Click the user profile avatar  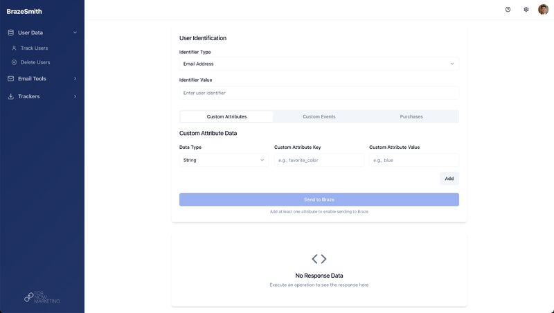[x=543, y=10]
